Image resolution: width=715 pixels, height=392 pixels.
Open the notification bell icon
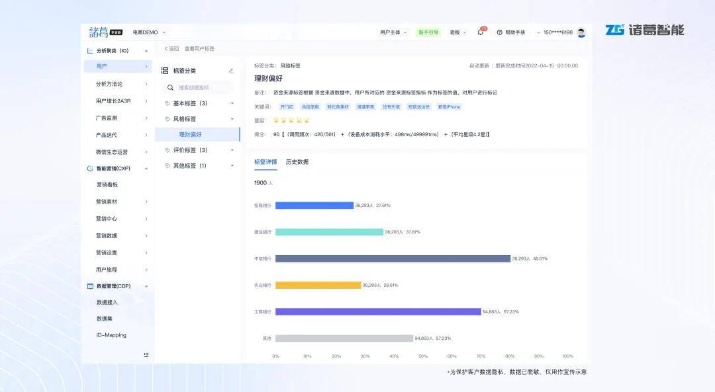click(480, 32)
